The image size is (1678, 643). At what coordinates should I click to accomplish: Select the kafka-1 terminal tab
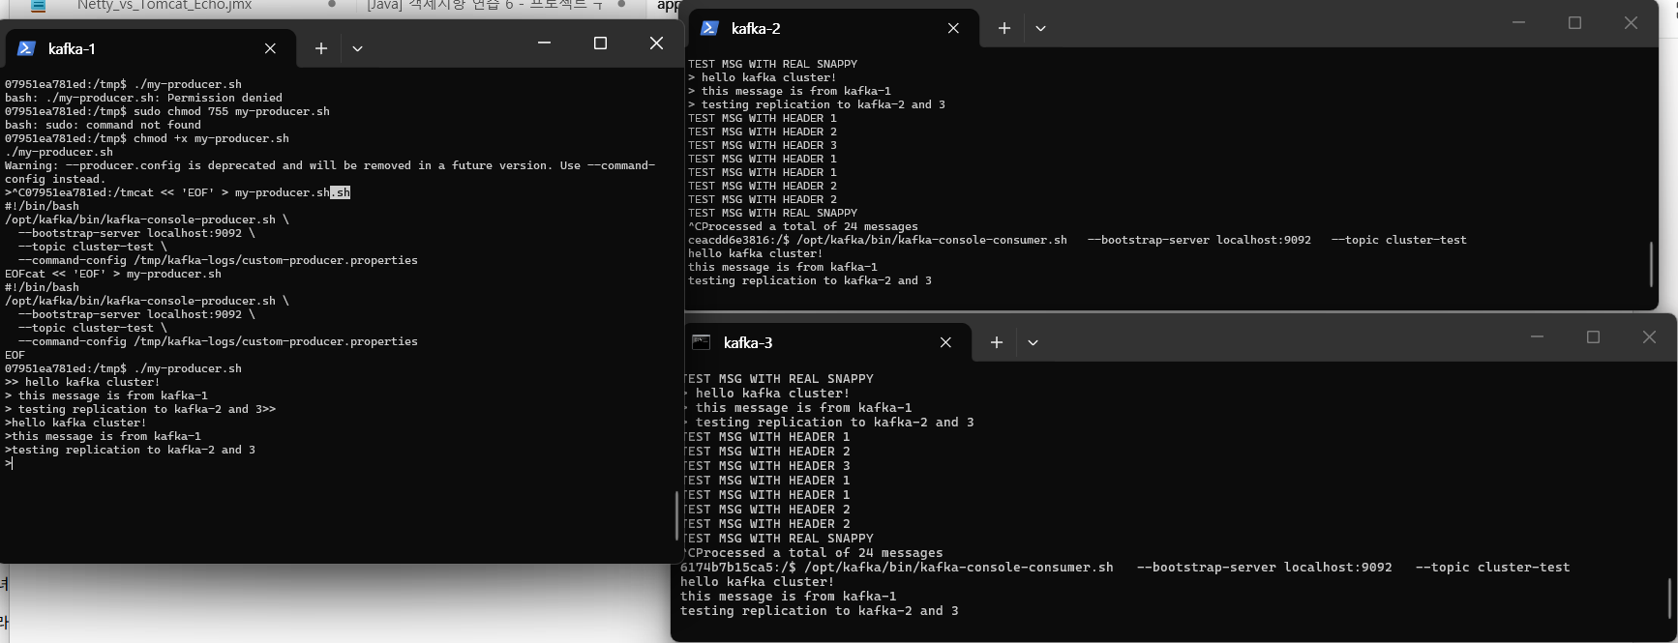pyautogui.click(x=150, y=48)
